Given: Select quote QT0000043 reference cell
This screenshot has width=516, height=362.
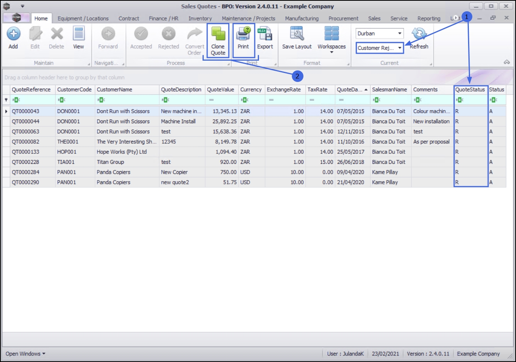Looking at the screenshot, I should click(x=33, y=111).
